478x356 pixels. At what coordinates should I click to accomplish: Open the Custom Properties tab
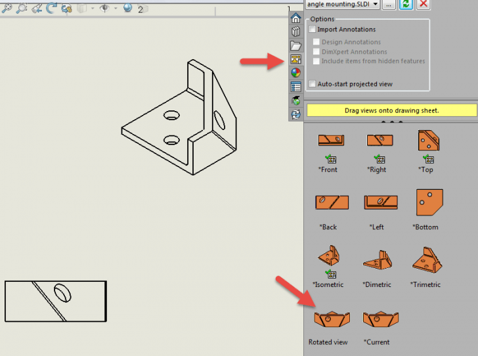(x=295, y=87)
